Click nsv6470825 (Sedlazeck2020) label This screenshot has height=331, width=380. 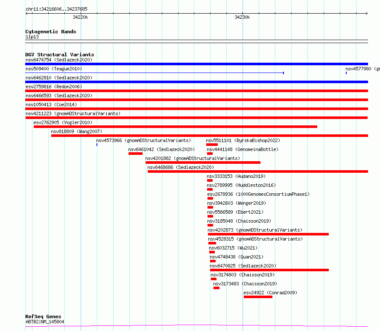[x=243, y=266]
